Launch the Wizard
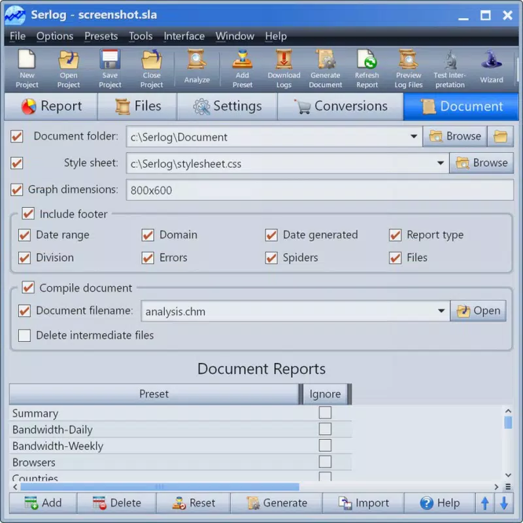This screenshot has width=523, height=523. point(492,67)
